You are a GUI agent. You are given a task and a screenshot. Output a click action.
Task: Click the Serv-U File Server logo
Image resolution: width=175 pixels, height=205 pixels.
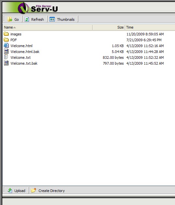[x=38, y=8]
